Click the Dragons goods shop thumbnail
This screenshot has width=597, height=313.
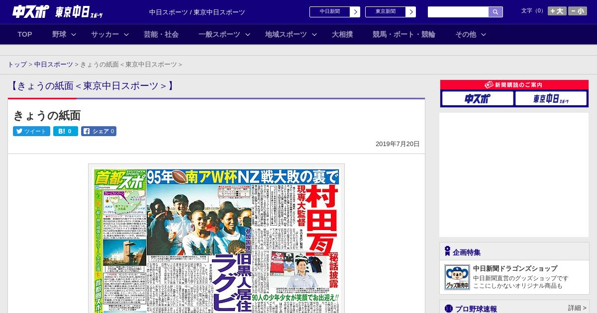click(457, 277)
